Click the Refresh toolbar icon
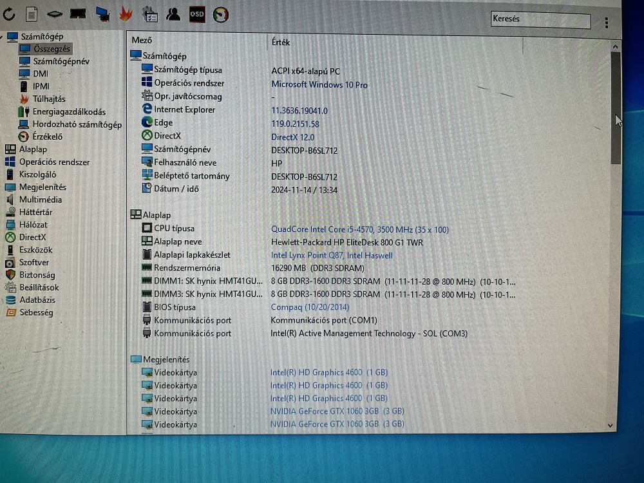The height and width of the screenshot is (483, 644). pos(8,14)
